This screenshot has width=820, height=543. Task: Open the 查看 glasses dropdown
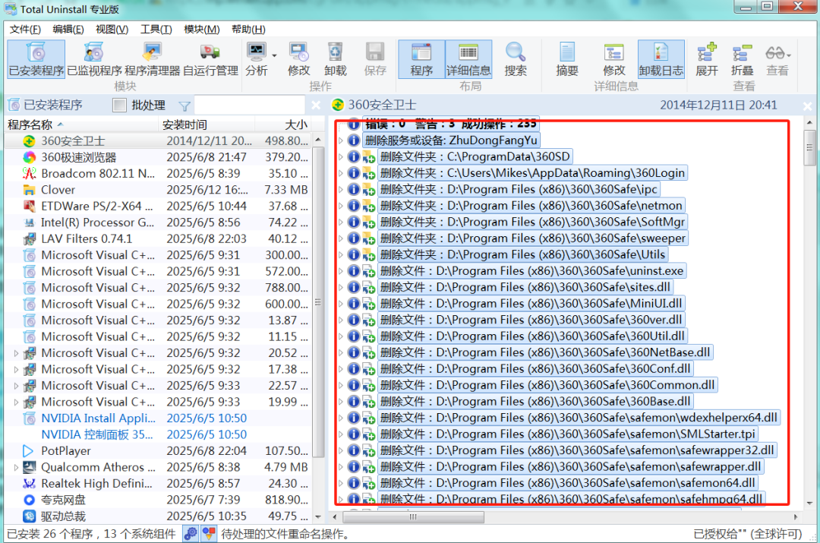pyautogui.click(x=777, y=59)
